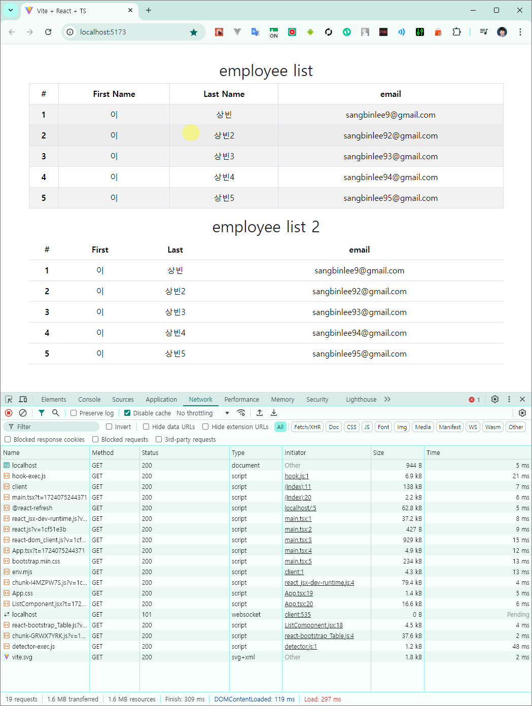The width and height of the screenshot is (532, 706).
Task: Click the network Filter input field
Action: (52, 427)
